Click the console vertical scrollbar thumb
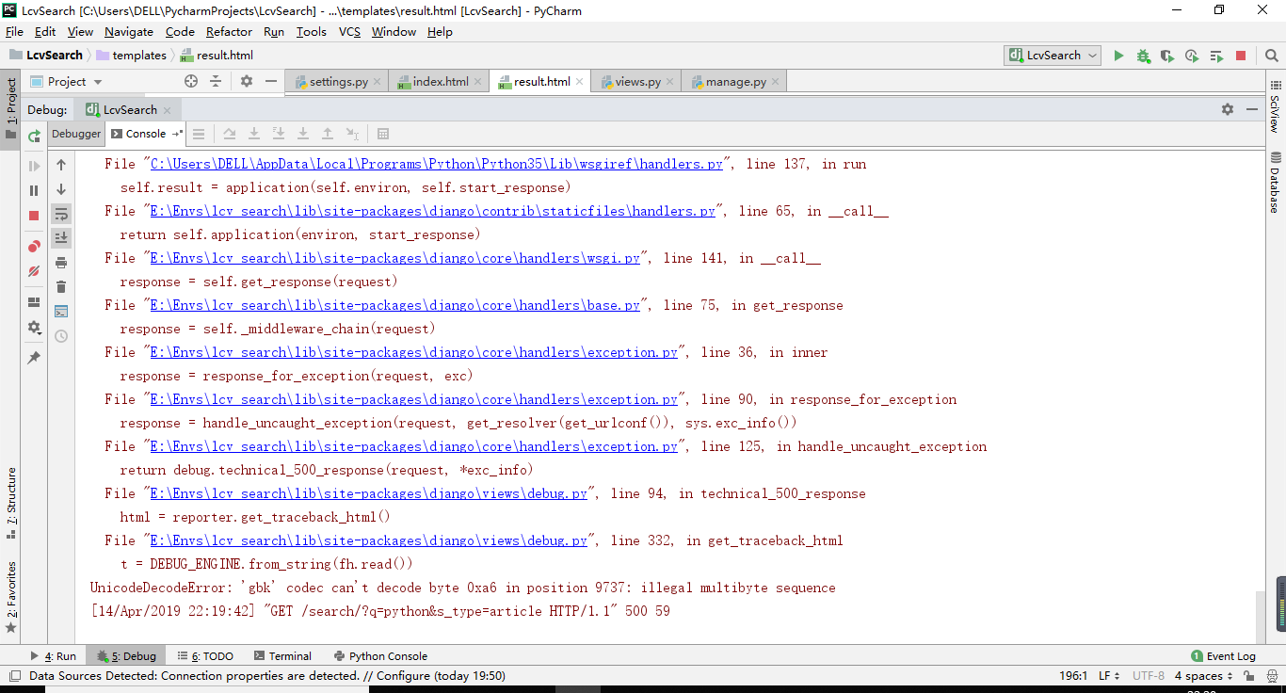 1260,616
